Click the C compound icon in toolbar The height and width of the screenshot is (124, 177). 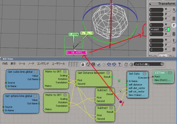click(93, 64)
